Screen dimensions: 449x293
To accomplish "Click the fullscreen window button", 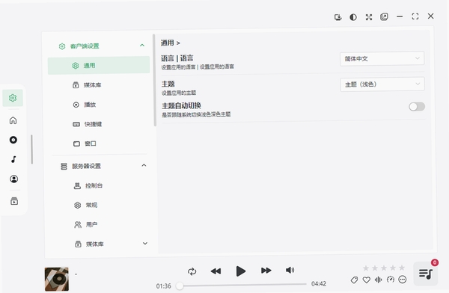I will pos(415,16).
